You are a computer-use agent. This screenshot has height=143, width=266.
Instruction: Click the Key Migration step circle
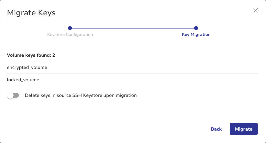point(196,28)
